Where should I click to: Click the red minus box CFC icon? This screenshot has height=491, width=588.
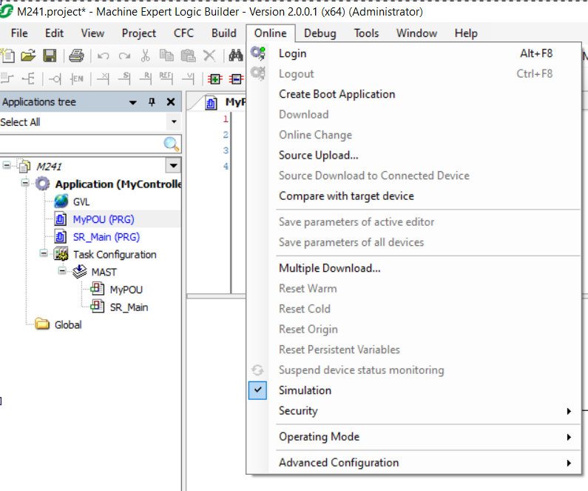point(236,79)
